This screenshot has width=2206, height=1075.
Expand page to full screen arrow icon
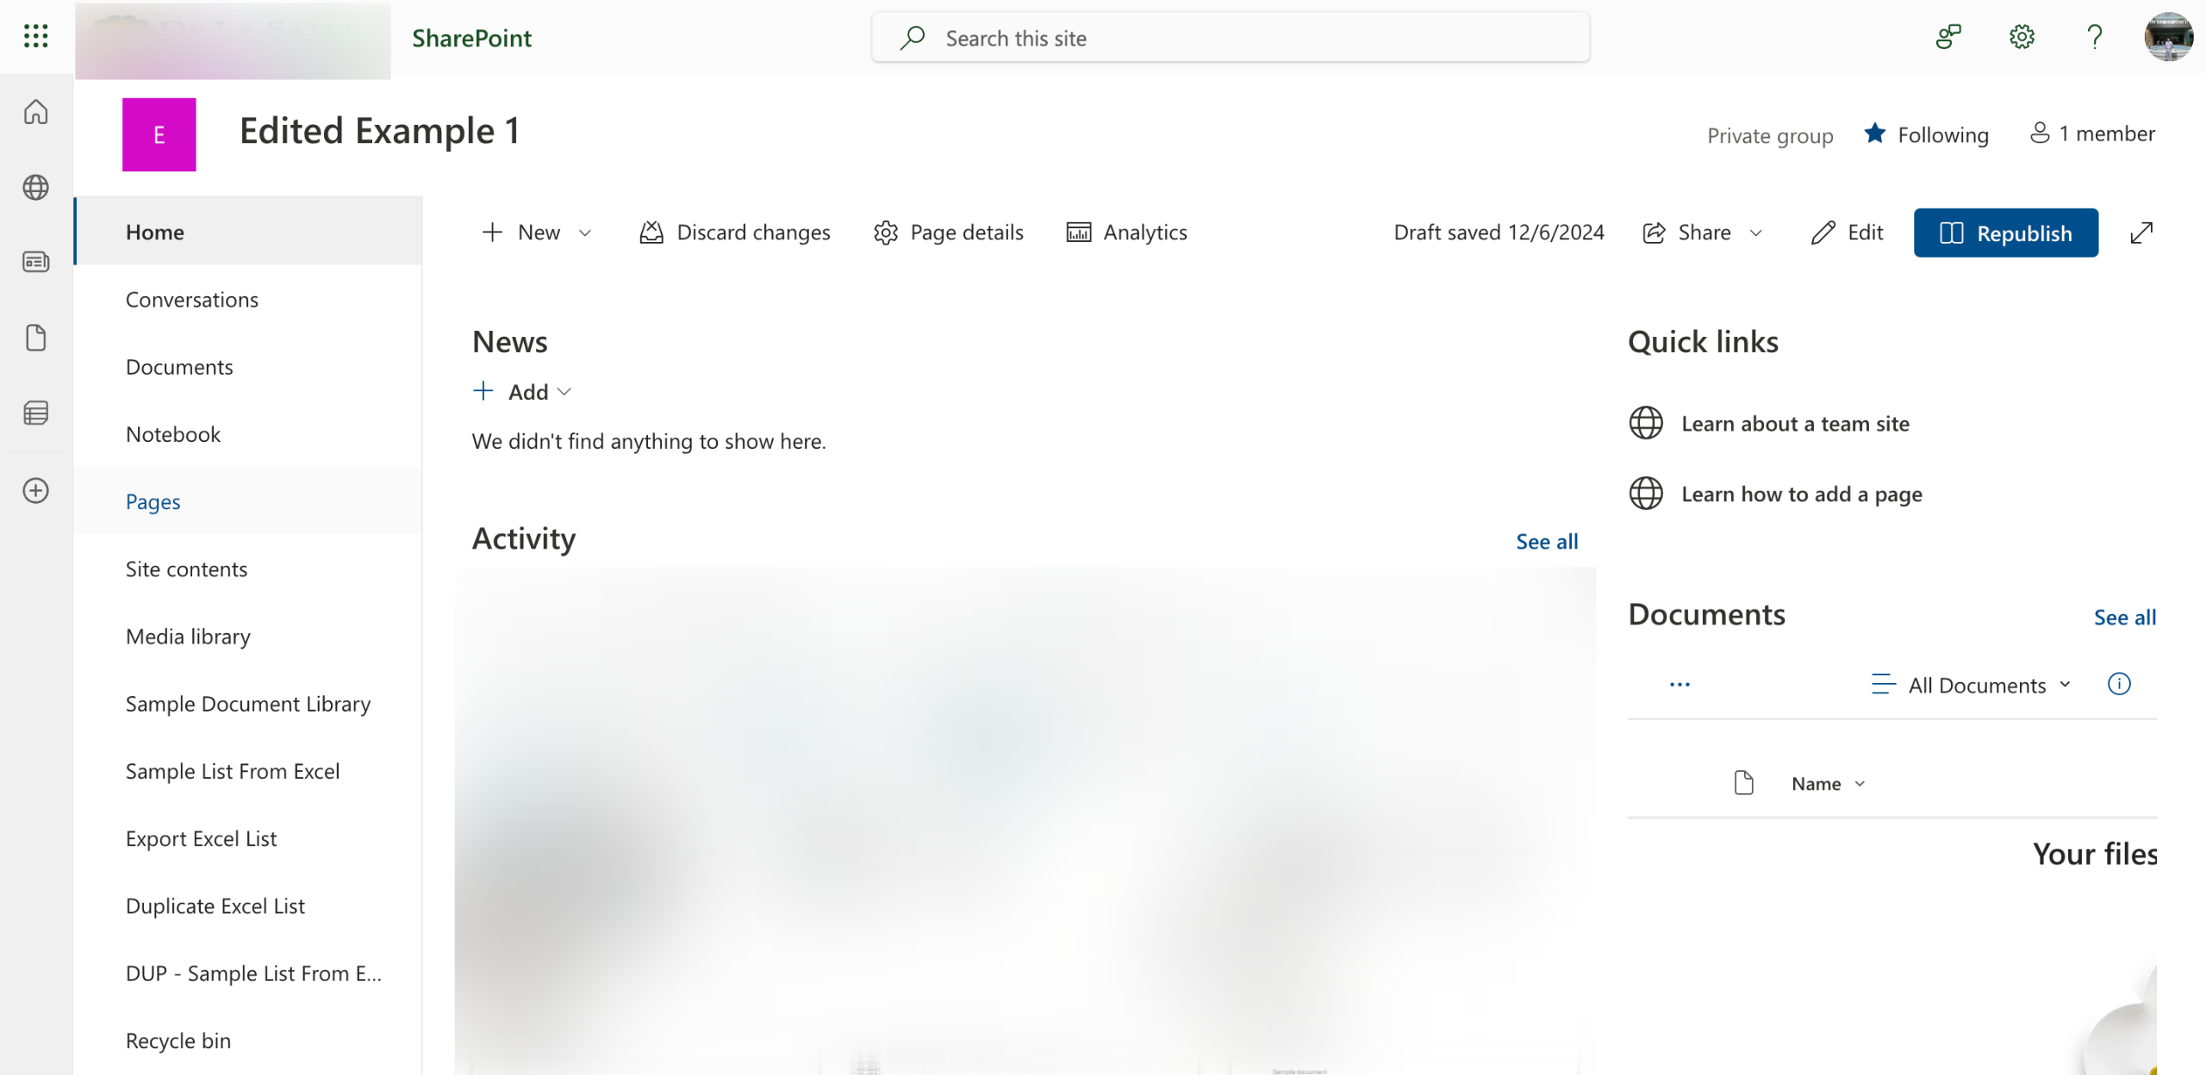coord(2141,233)
